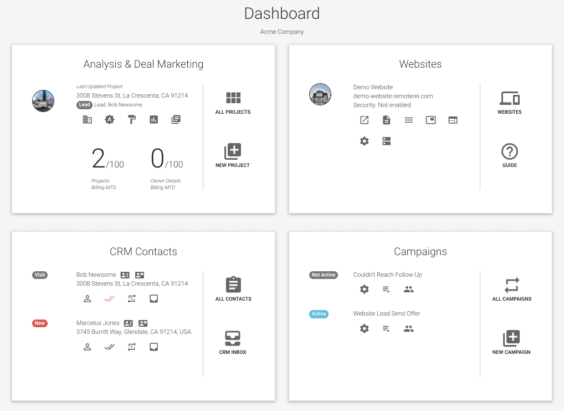Open the building property details icon for 3008 Stevens St
This screenshot has width=564, height=411.
point(88,120)
